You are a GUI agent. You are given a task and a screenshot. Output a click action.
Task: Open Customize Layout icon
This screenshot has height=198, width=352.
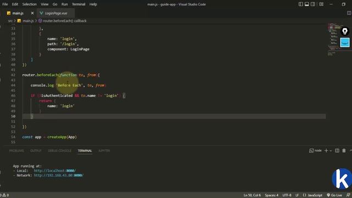(321, 4)
